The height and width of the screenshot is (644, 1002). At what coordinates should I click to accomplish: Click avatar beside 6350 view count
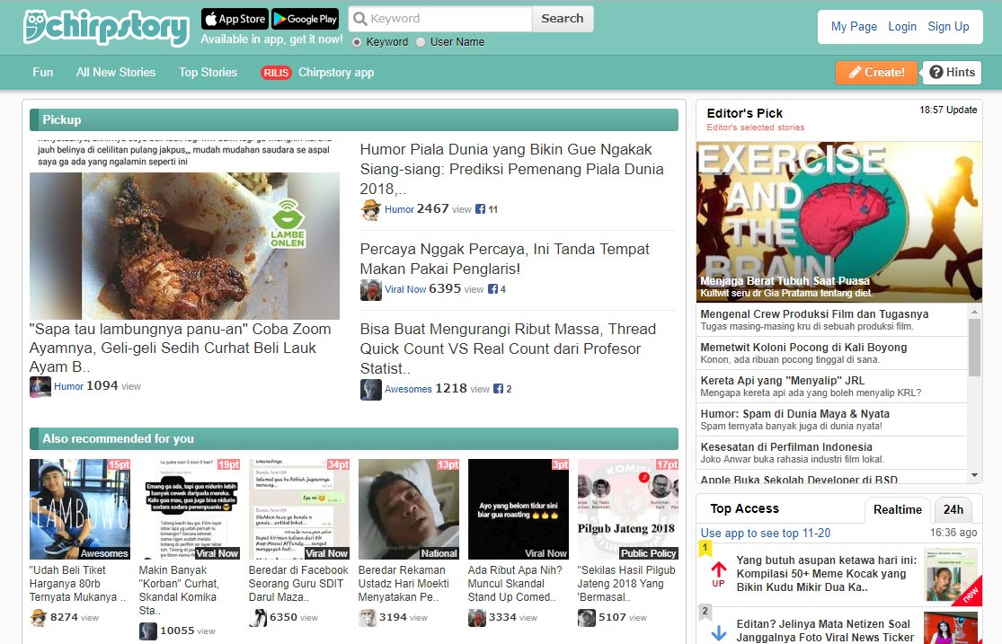[x=258, y=618]
